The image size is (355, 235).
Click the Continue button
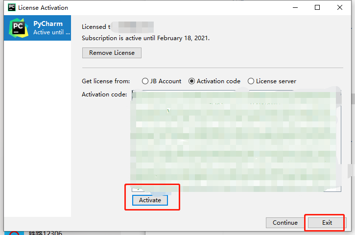(x=285, y=223)
